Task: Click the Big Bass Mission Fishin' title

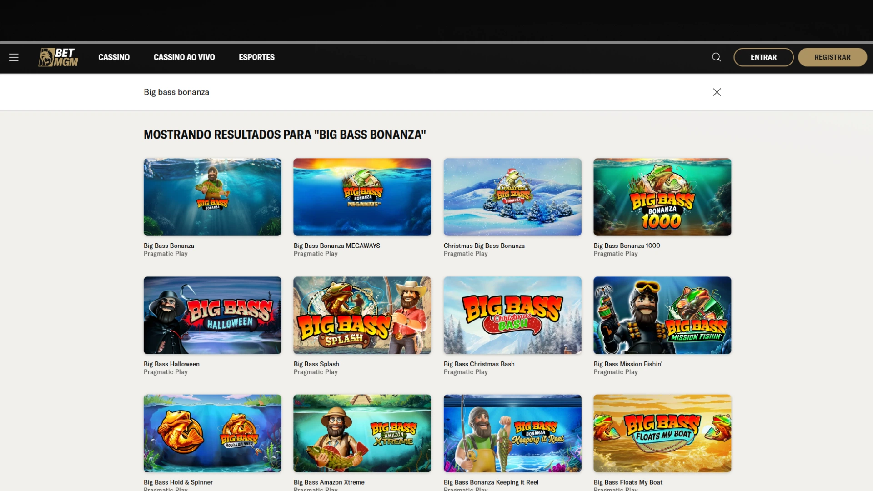Action: [x=627, y=364]
